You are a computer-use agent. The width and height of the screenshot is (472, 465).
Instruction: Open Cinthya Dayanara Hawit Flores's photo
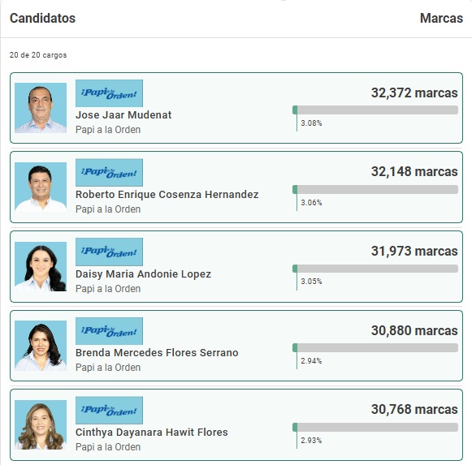coord(41,425)
